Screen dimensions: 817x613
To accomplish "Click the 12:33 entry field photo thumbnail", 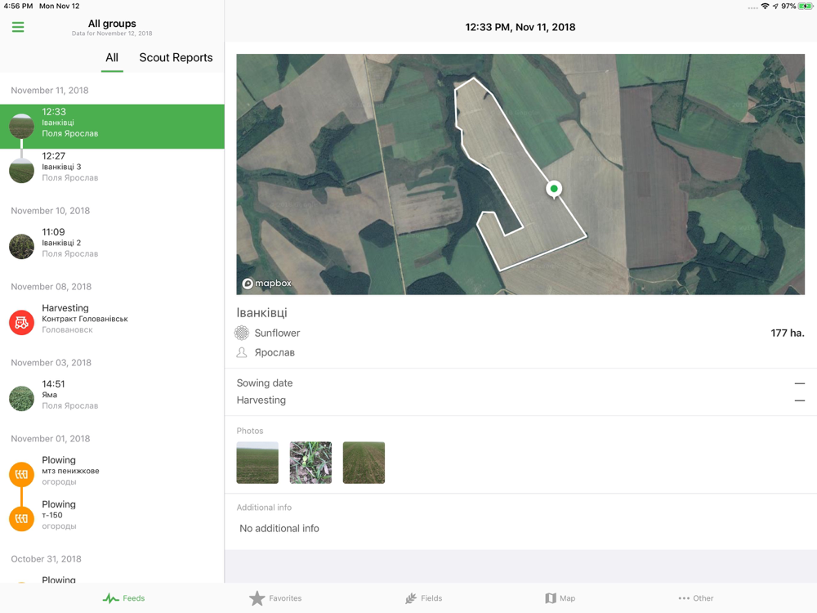I will [x=21, y=126].
